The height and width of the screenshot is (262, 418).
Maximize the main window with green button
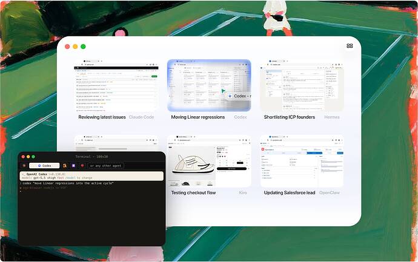tap(83, 47)
